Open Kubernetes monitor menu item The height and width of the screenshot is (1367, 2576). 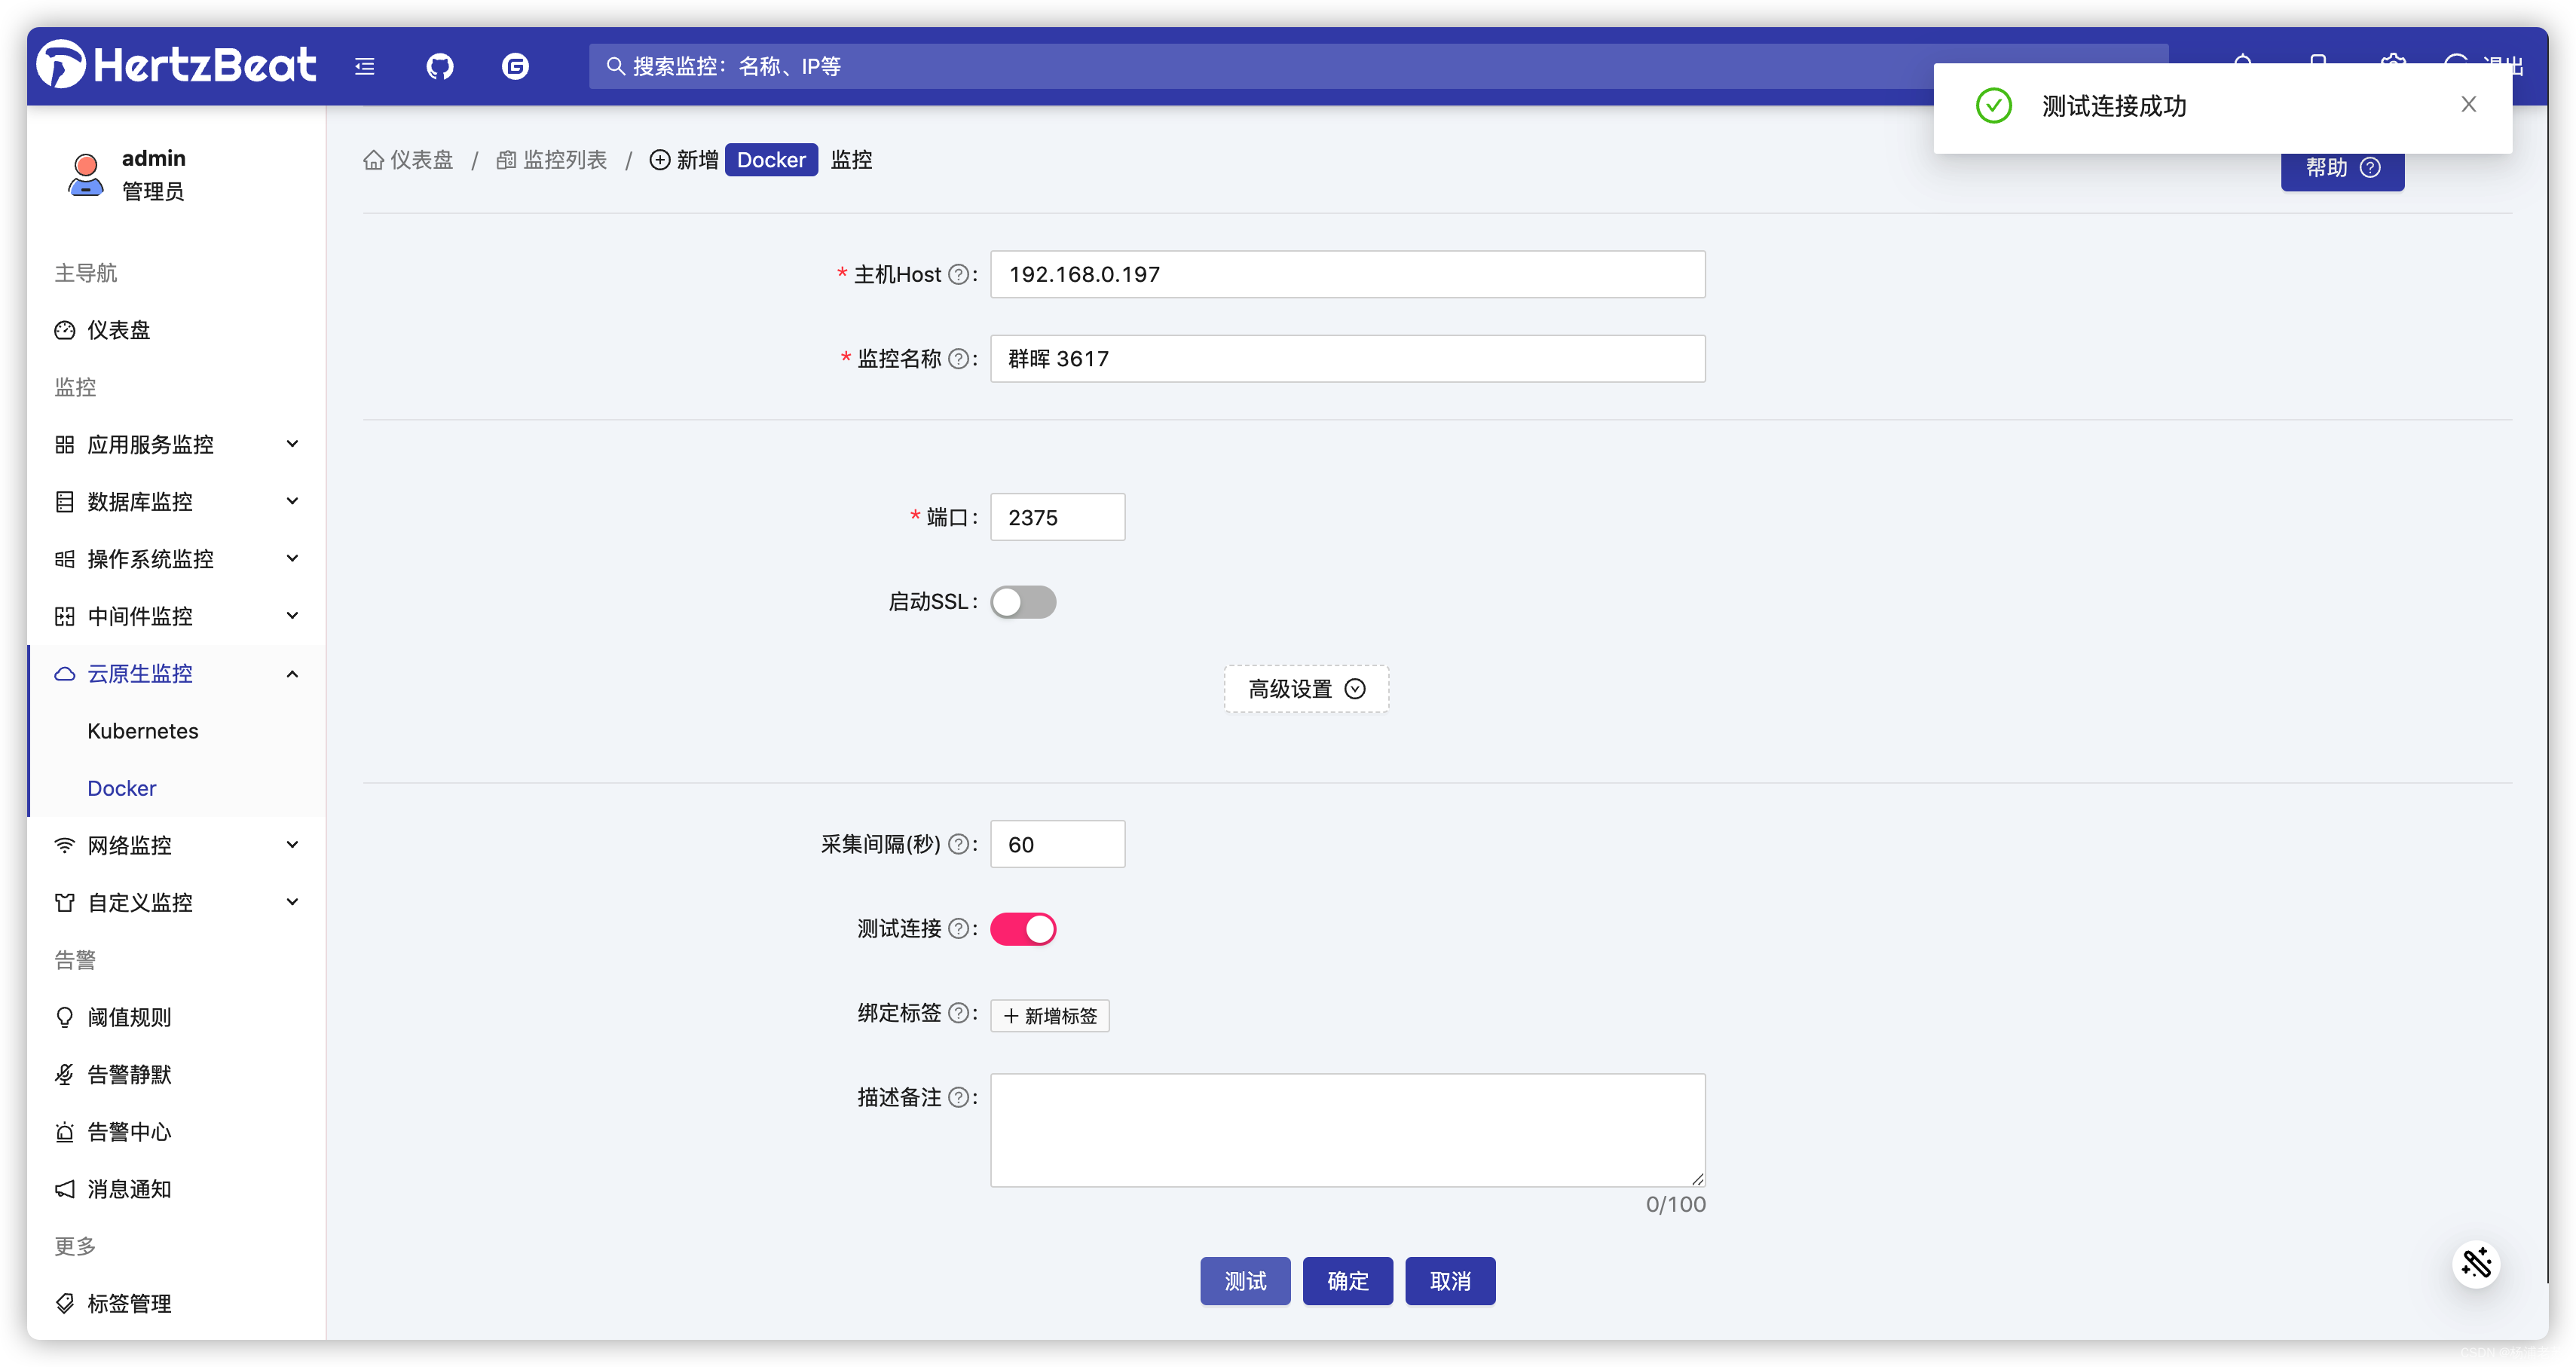143,731
